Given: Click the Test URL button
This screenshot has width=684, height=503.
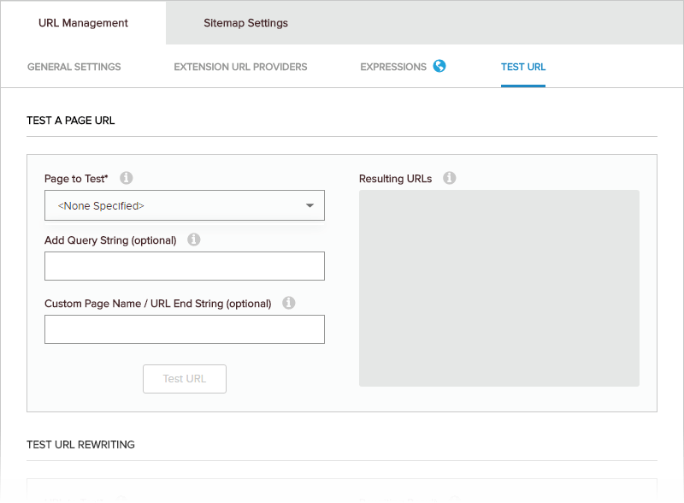Looking at the screenshot, I should click(185, 379).
